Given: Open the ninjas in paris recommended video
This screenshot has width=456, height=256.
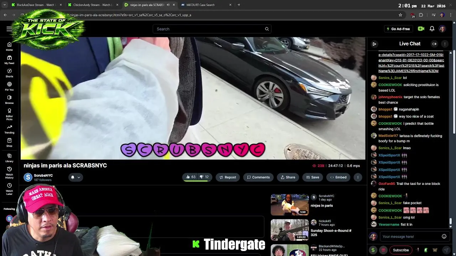Looking at the screenshot, I should (x=290, y=204).
